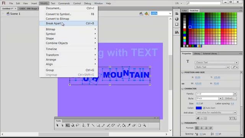245x138 pixels.
Task: Collapse the Paragraph section
Action: 183,123
